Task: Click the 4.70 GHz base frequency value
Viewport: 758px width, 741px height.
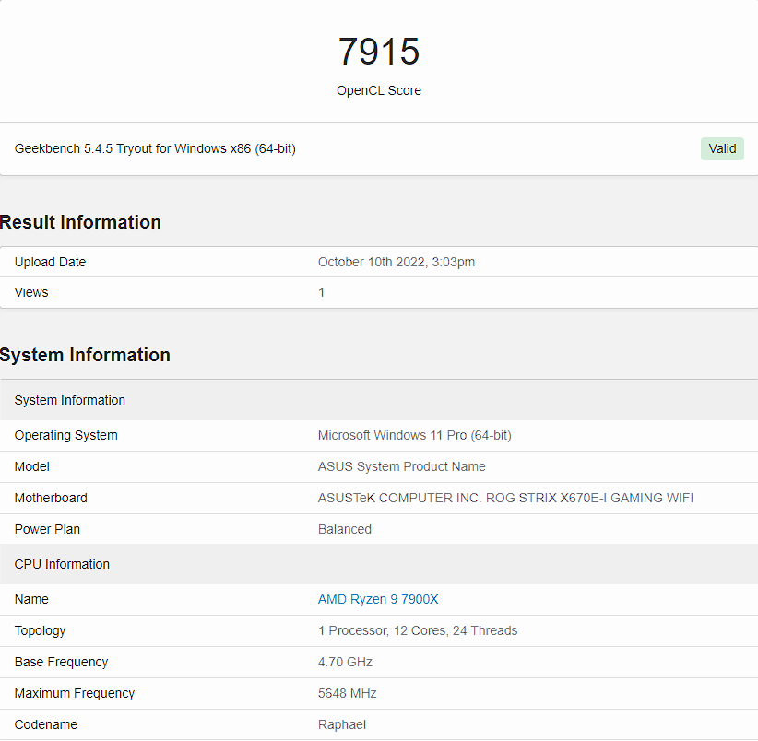Action: coord(345,662)
